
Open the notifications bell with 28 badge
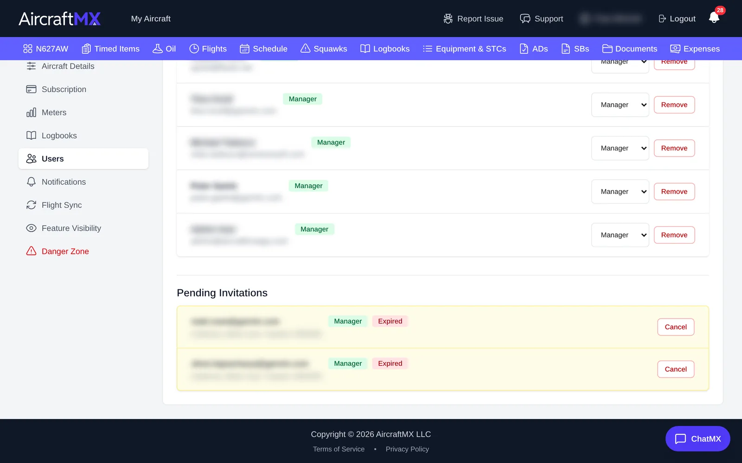point(714,18)
